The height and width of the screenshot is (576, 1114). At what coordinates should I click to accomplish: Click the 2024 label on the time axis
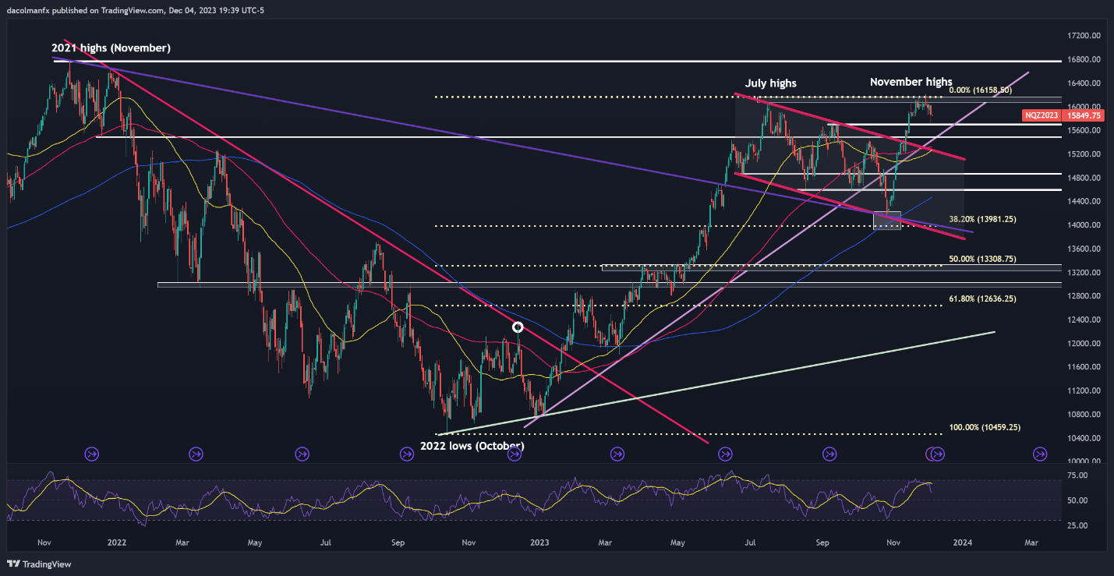(963, 542)
